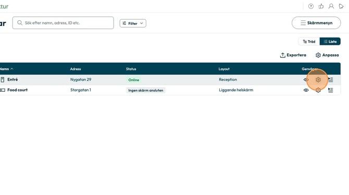Click the Reception layout cell
The image size is (349, 195).
[228, 80]
